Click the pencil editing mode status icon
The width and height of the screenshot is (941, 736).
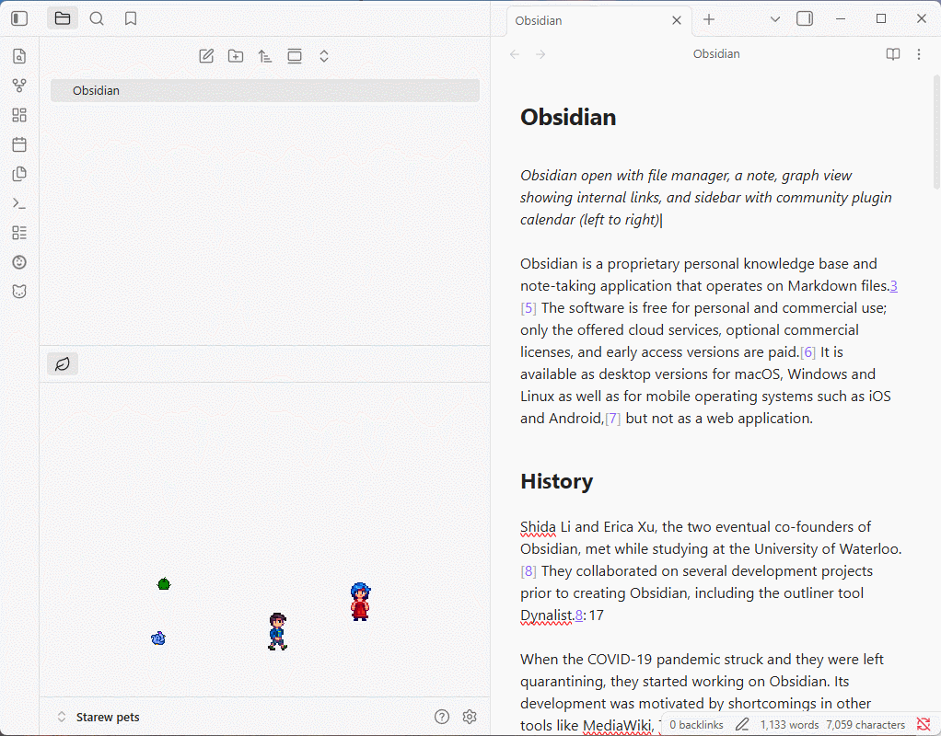click(x=742, y=725)
